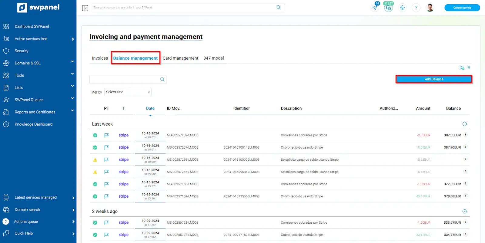The height and width of the screenshot is (243, 485).
Task: Click the Security shield icon
Action: coord(6,51)
